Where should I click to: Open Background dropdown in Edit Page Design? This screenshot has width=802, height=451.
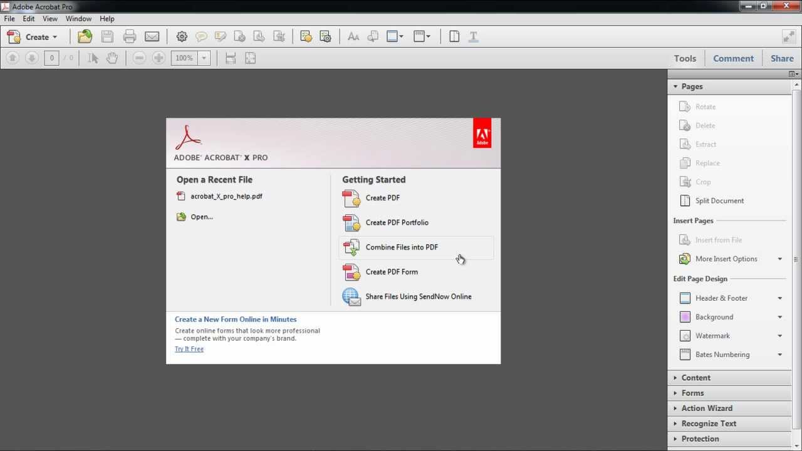tap(780, 317)
